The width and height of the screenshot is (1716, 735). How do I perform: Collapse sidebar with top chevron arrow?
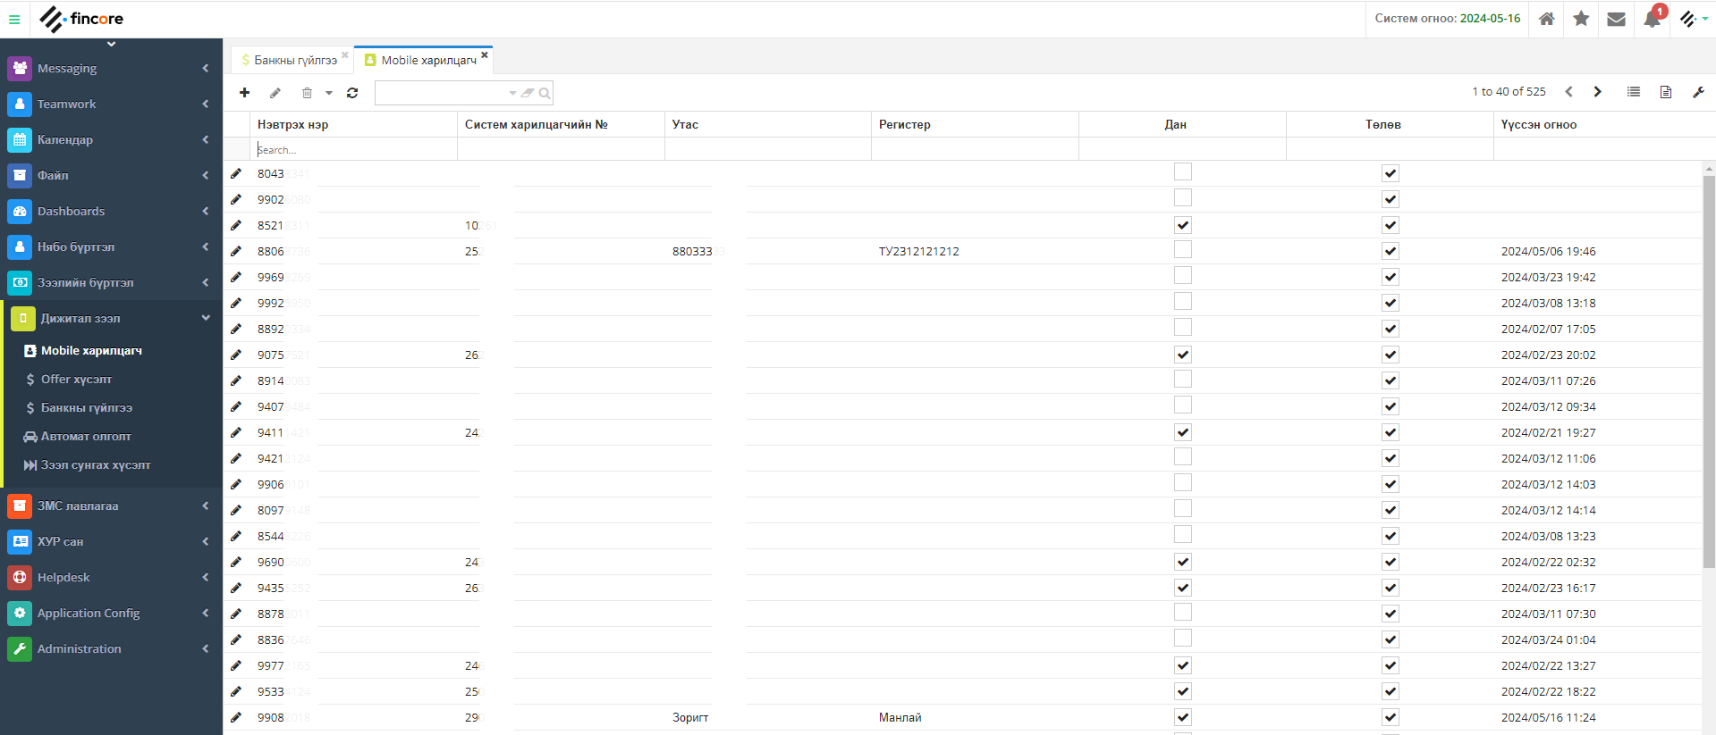pyautogui.click(x=111, y=44)
